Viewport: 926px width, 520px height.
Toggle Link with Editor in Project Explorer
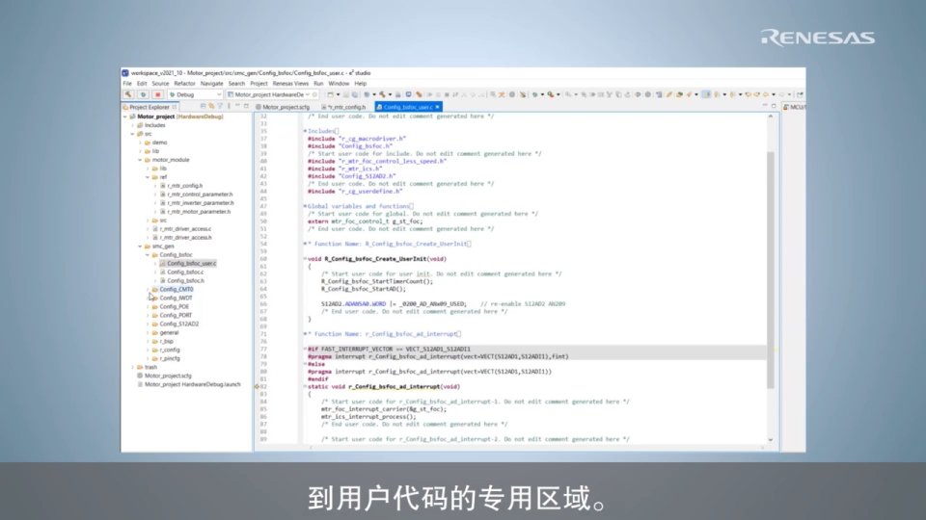click(x=211, y=106)
